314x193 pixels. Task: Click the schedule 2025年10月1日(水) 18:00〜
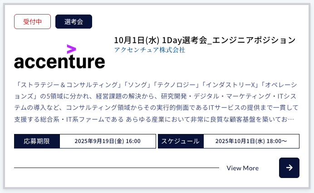(x=251, y=141)
